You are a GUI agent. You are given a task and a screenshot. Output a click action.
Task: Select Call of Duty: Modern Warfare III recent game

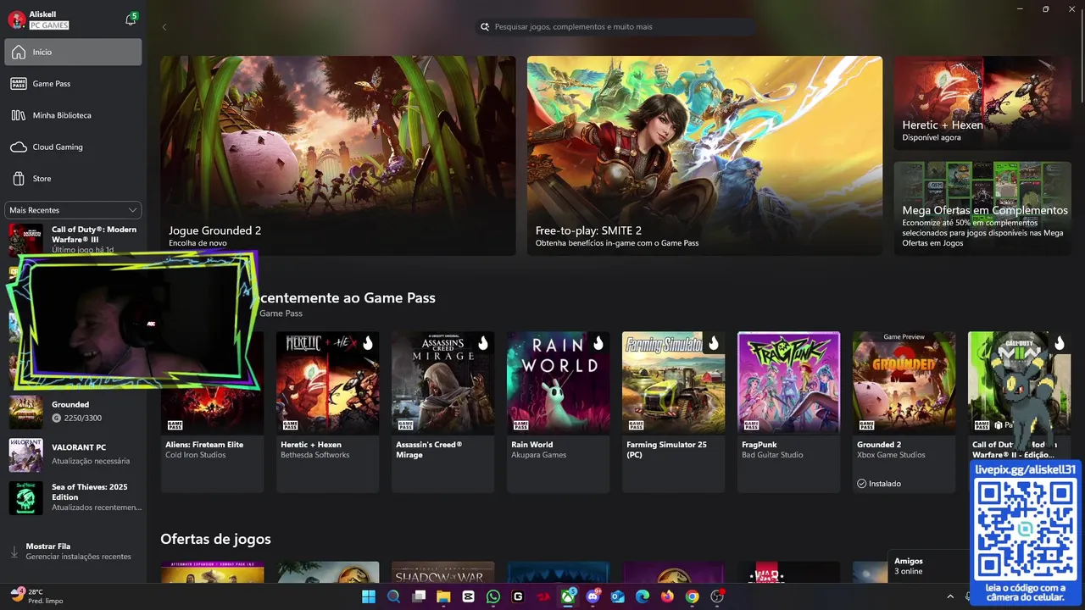click(x=73, y=239)
